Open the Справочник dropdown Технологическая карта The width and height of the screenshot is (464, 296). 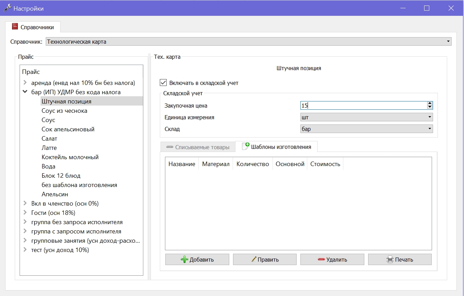(x=248, y=42)
